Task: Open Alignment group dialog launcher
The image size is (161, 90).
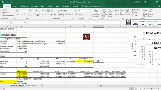Action: point(73,18)
